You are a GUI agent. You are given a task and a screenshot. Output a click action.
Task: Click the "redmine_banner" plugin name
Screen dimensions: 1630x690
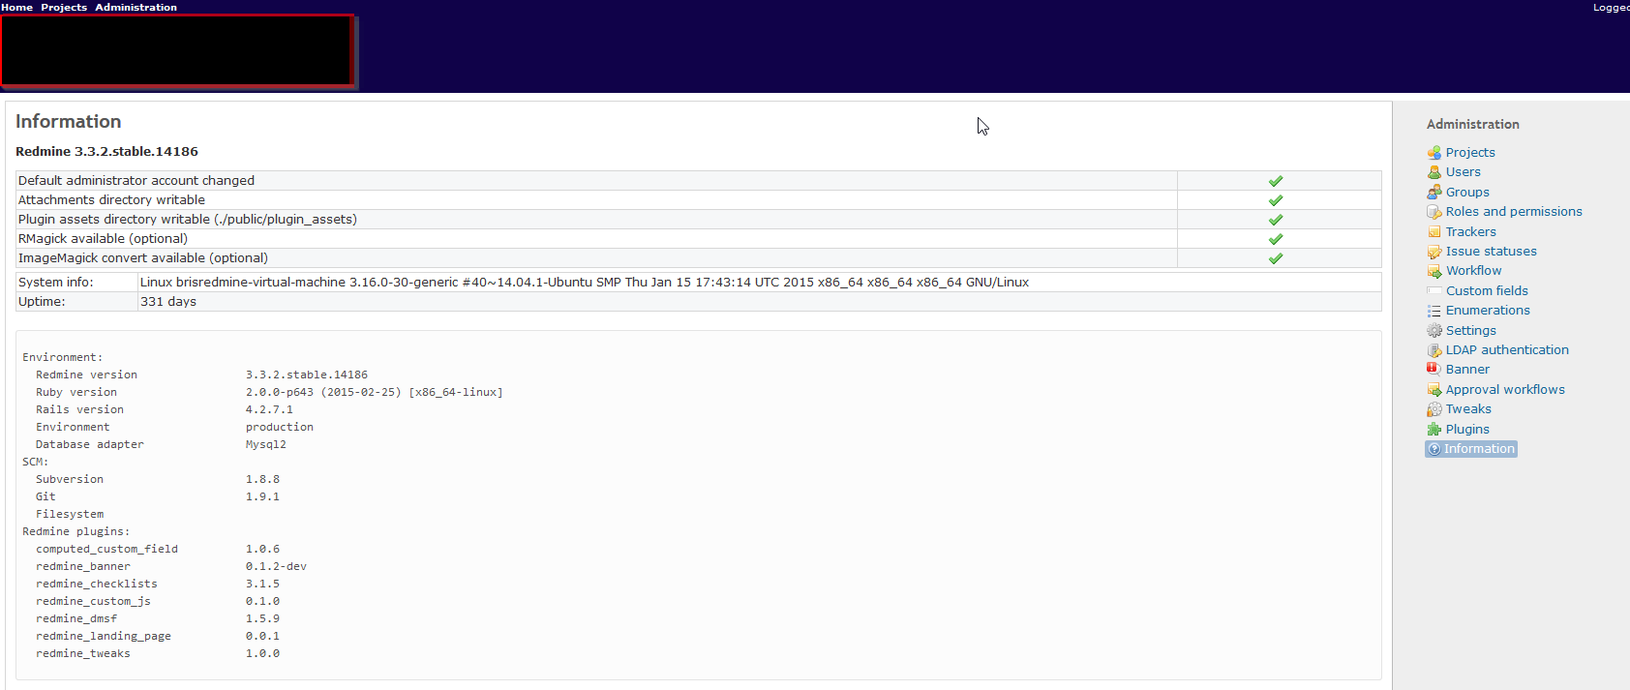pos(83,567)
